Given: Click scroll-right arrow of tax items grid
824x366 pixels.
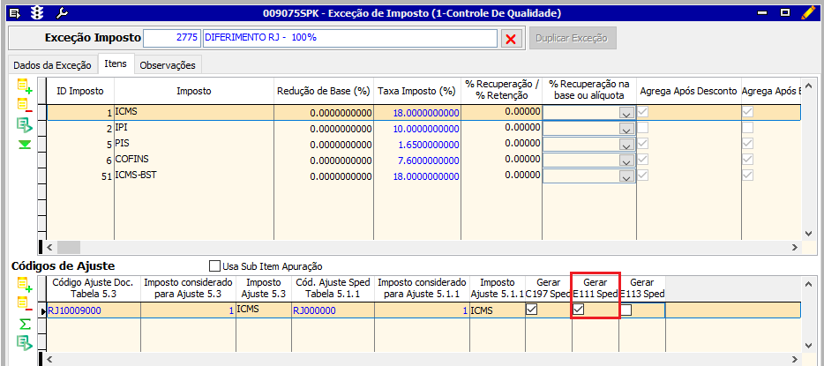Looking at the screenshot, I should click(795, 247).
